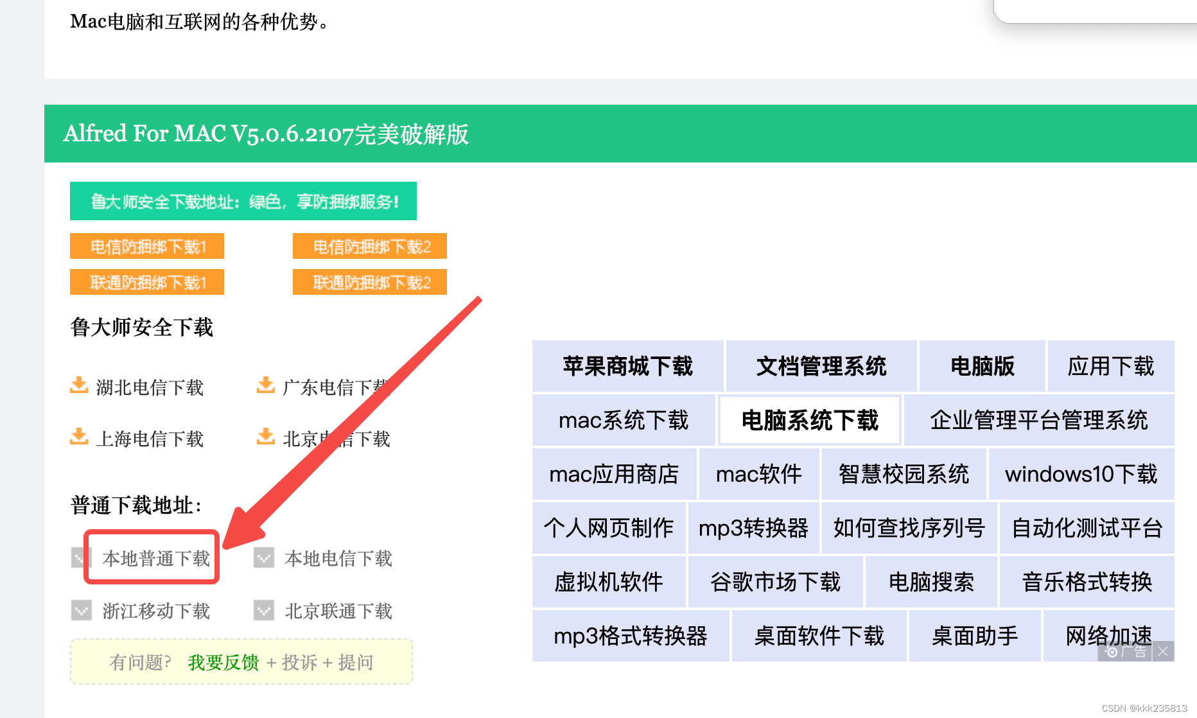Click download icon beside 北京电信下载
Screen dimensions: 1197x718
(266, 437)
